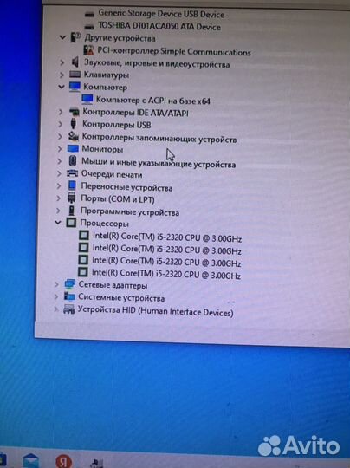This screenshot has width=350, height=468.
Task: Select the second i5-2320 CPU entry
Action: 166,250
